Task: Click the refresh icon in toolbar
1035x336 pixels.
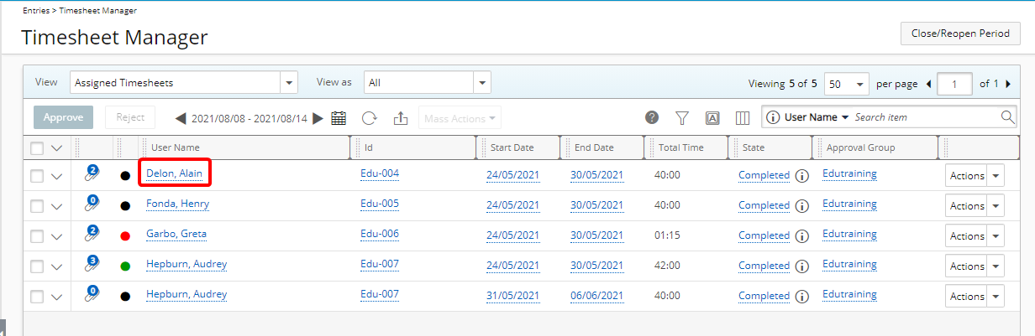Action: pyautogui.click(x=370, y=118)
